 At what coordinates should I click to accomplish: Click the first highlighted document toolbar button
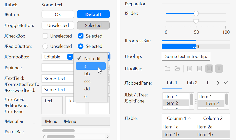pos(209,69)
